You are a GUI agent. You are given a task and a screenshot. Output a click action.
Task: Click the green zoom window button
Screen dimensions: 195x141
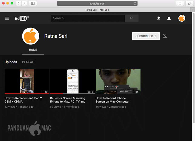pyautogui.click(x=12, y=3)
